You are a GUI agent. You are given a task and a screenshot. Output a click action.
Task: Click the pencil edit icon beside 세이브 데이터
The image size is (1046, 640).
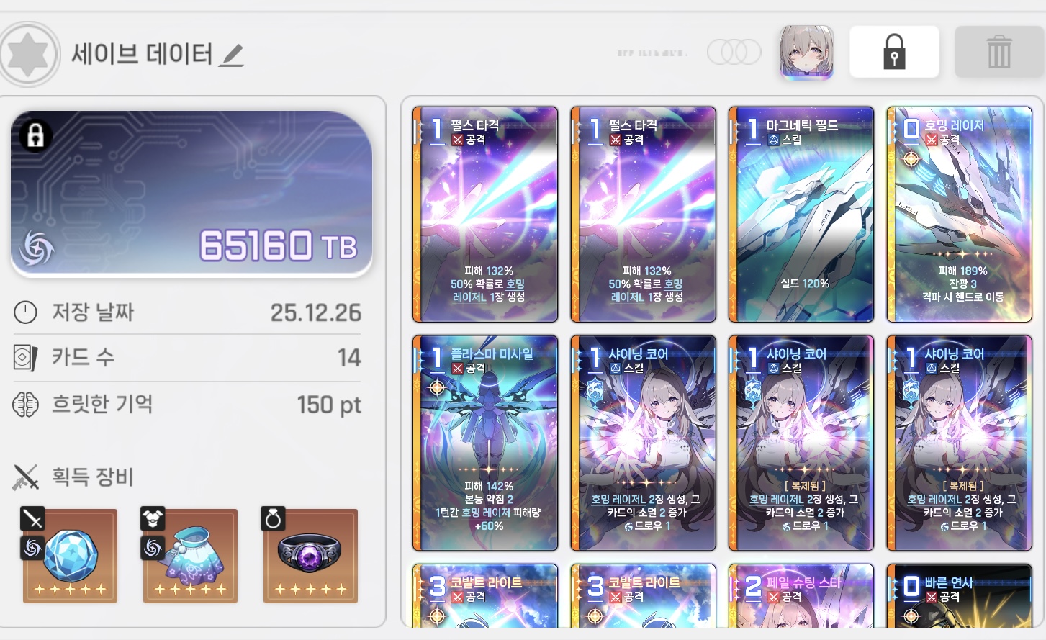click(231, 55)
